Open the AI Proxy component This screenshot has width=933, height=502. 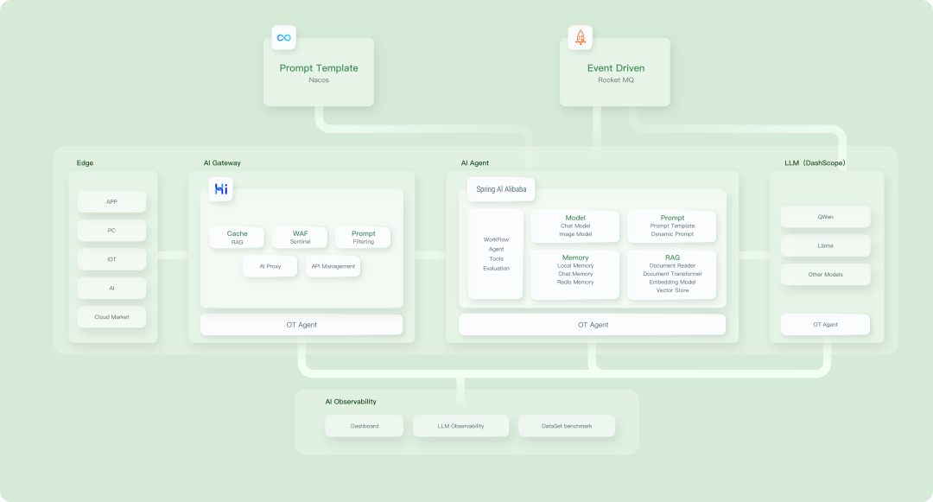point(270,266)
